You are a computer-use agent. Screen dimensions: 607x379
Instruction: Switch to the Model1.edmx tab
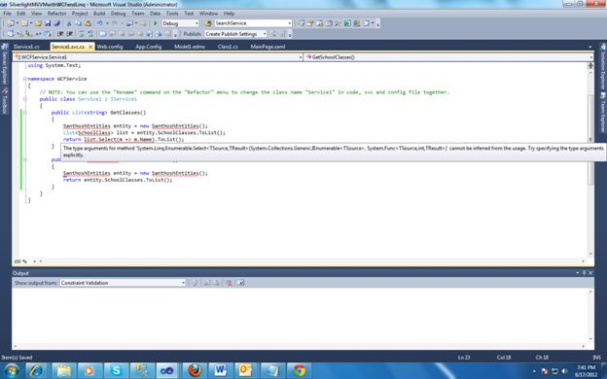(190, 47)
